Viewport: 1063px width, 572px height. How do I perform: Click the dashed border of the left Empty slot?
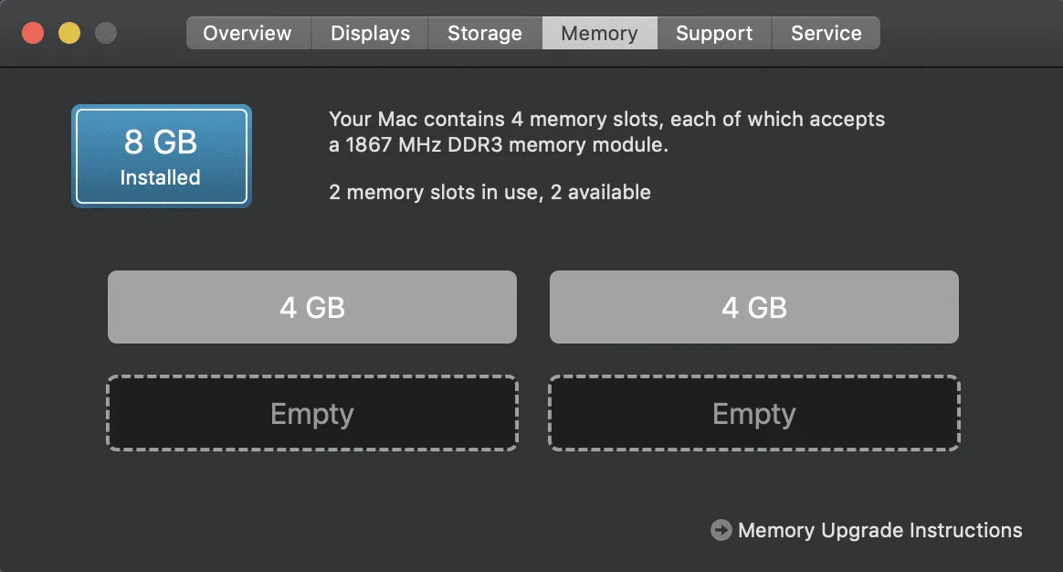pos(312,377)
